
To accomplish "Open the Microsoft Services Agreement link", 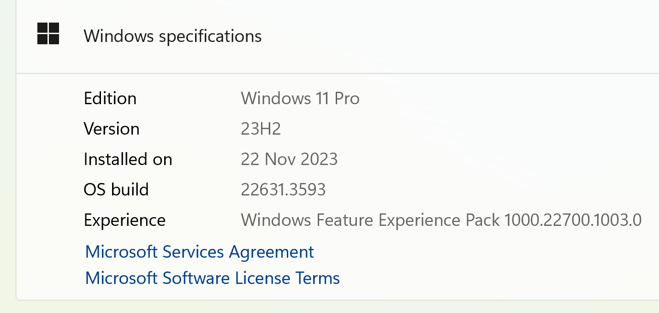I will click(199, 252).
